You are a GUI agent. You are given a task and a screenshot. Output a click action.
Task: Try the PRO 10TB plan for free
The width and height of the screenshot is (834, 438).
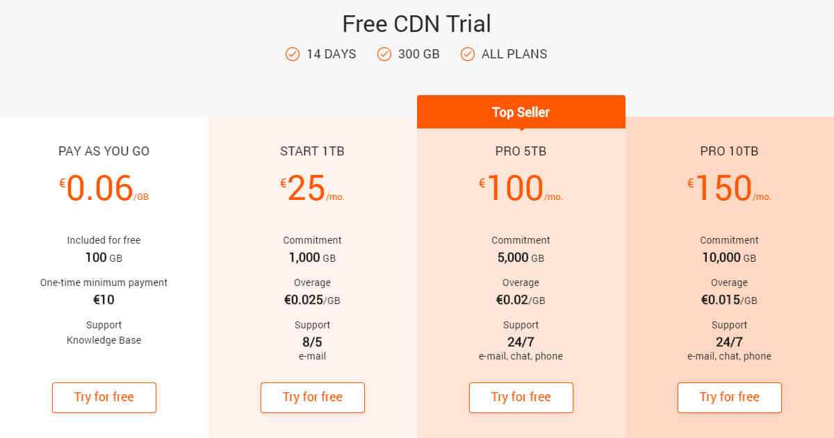tap(730, 398)
